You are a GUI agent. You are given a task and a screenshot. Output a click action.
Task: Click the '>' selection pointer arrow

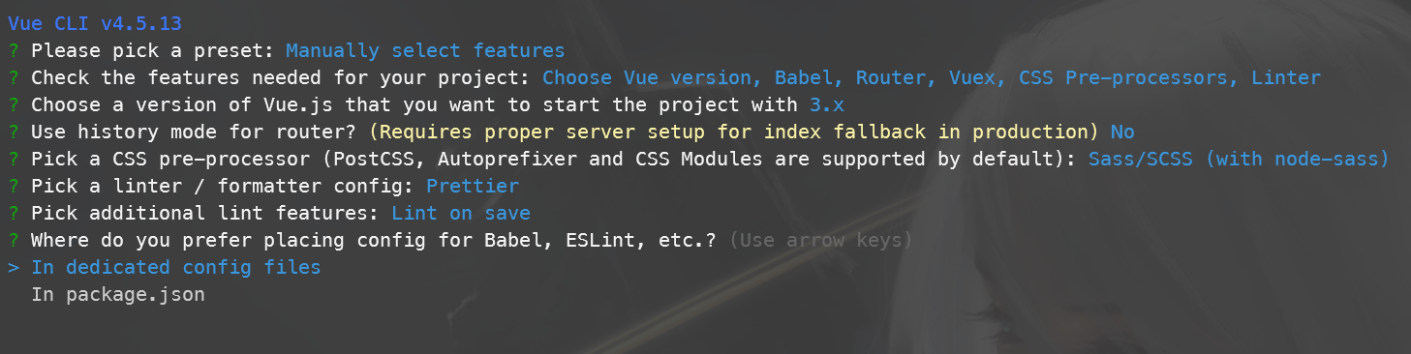point(13,267)
